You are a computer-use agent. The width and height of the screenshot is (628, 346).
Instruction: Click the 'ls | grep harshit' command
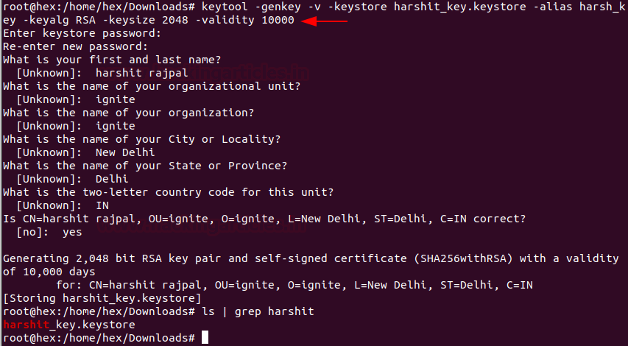point(258,311)
